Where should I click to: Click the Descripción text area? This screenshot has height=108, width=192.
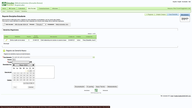click(x=45, y=72)
